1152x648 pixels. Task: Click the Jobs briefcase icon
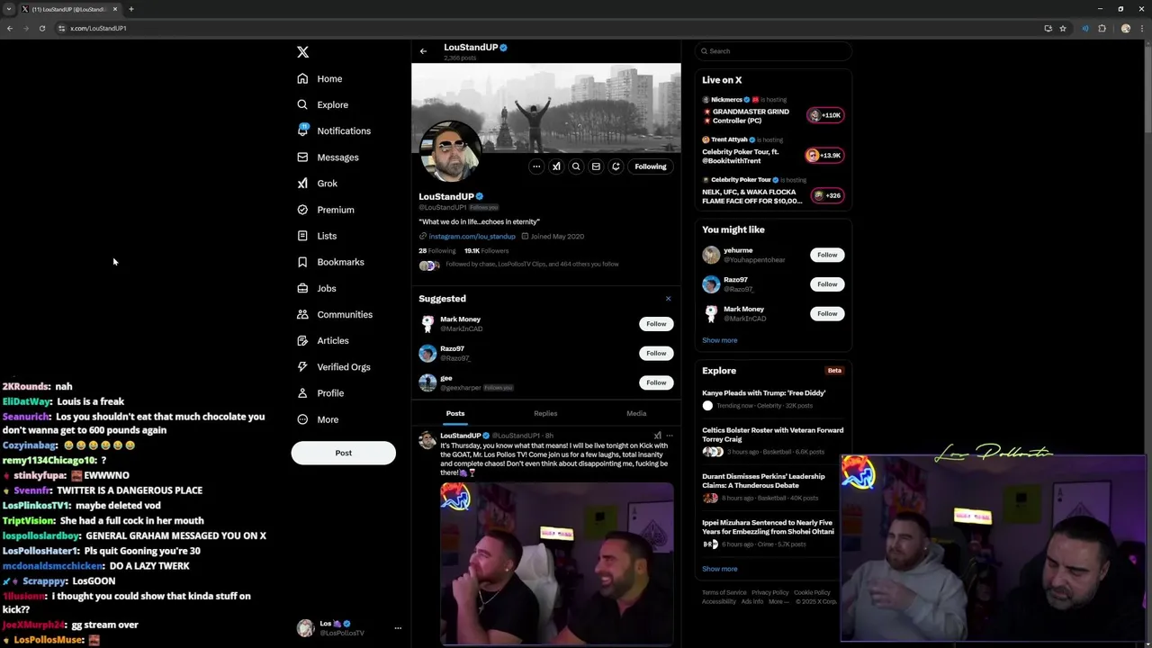(x=302, y=288)
